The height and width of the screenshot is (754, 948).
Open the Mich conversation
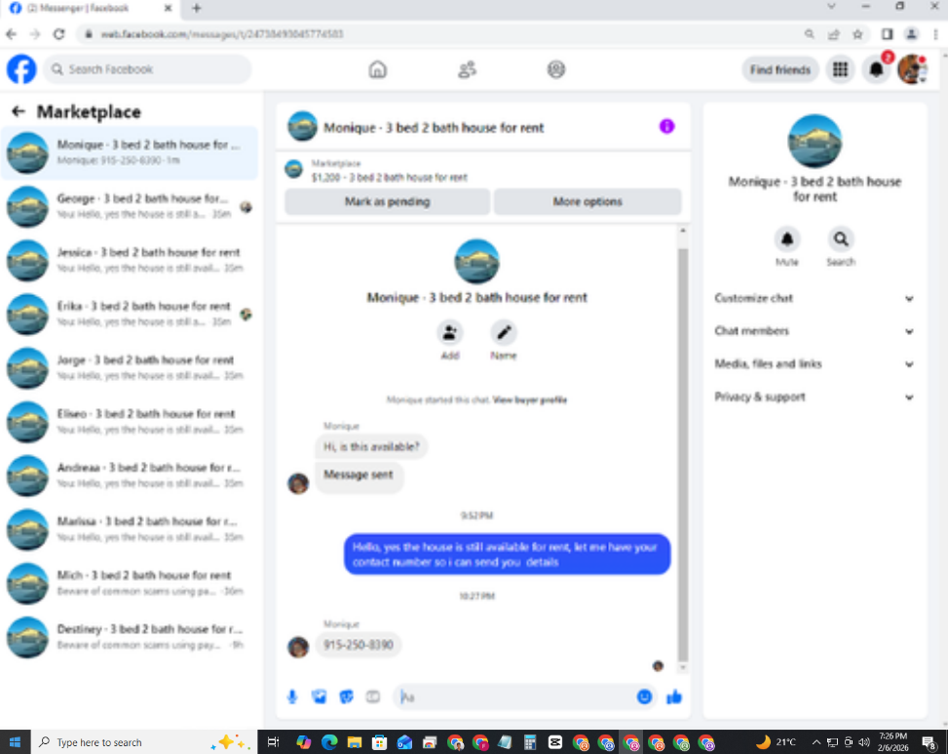(x=130, y=583)
